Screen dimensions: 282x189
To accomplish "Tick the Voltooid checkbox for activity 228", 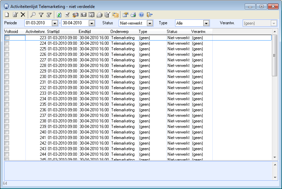I will [x=7, y=66].
